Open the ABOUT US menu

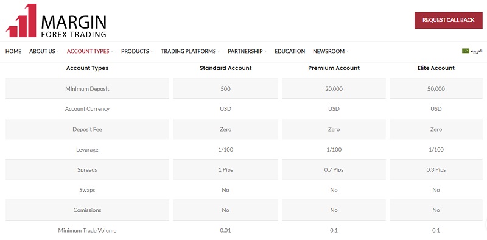pyautogui.click(x=42, y=51)
